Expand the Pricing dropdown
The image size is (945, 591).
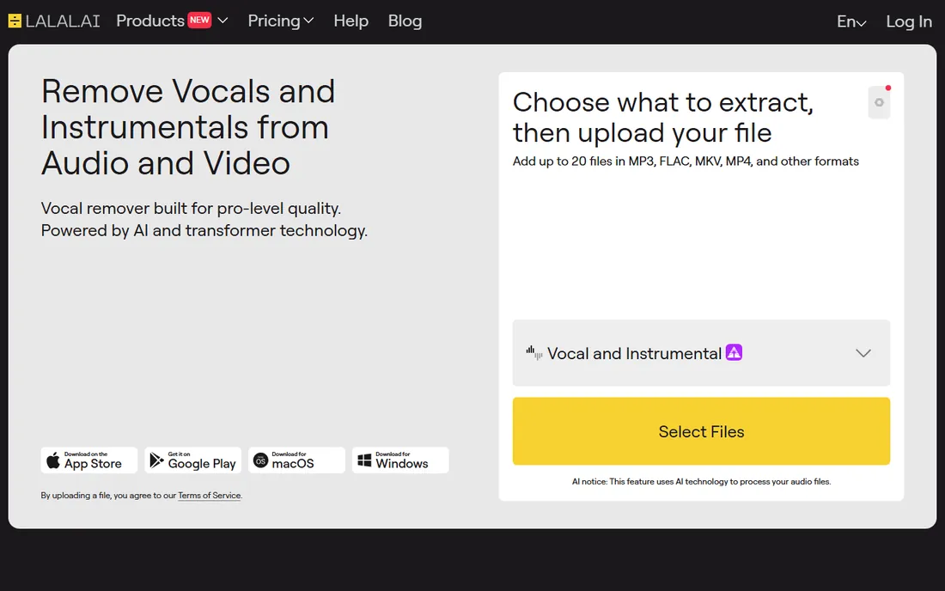tap(281, 21)
